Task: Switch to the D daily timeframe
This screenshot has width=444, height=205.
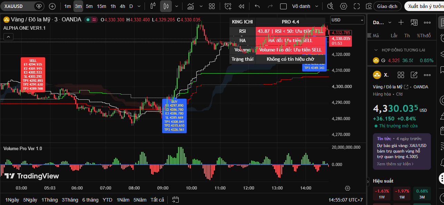Action: coord(131,6)
